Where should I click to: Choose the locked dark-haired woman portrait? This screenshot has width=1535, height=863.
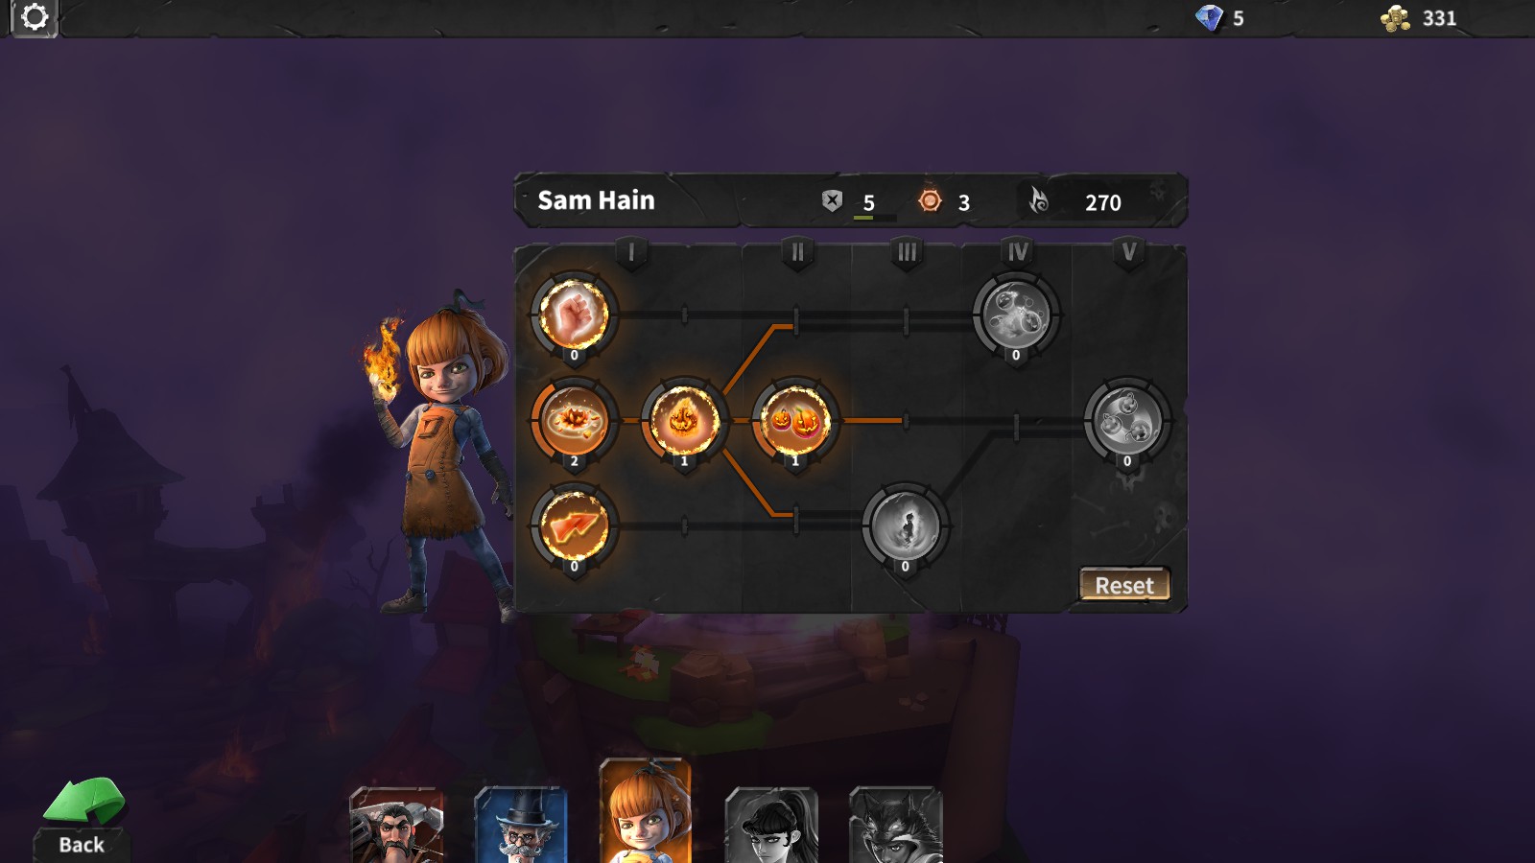click(771, 826)
